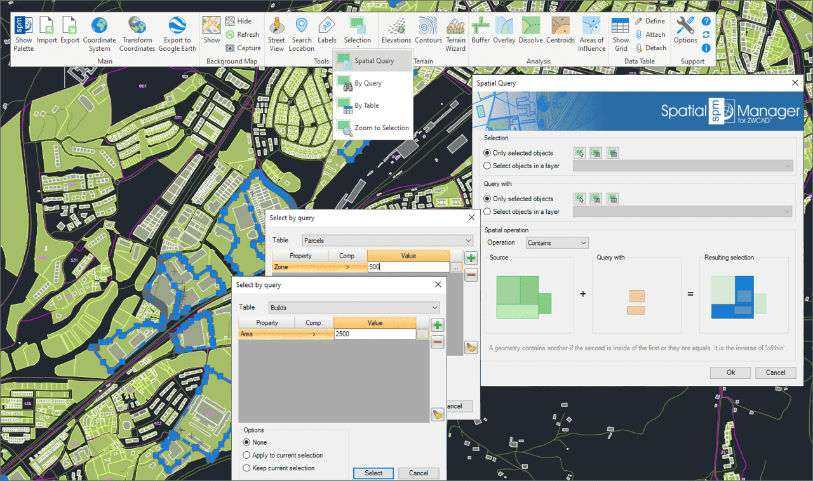Click the Comp. cell of Area row
This screenshot has width=813, height=481.
click(314, 334)
